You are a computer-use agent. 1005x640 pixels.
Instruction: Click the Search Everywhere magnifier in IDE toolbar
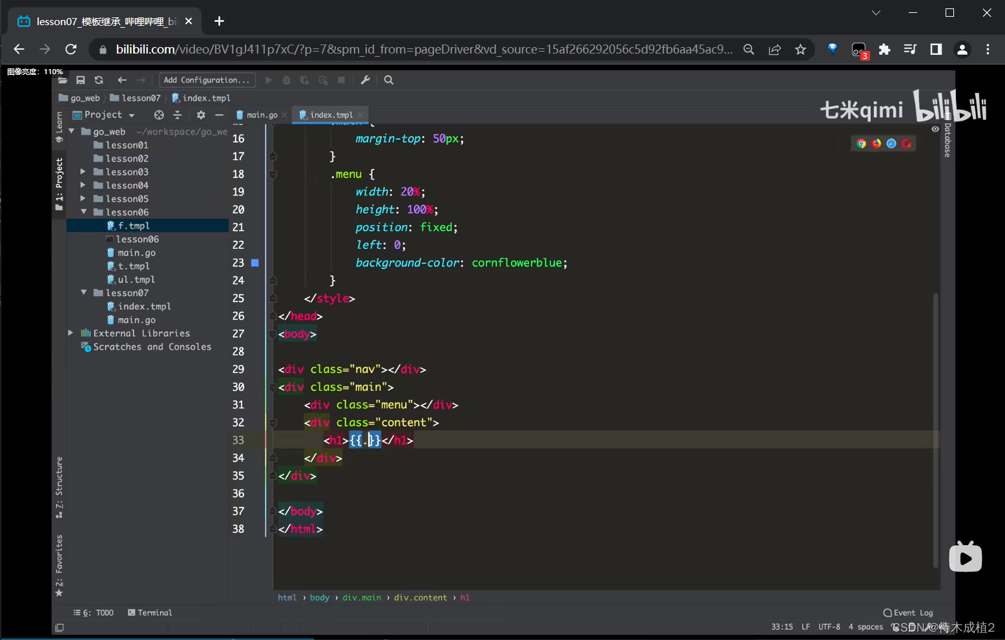(389, 80)
